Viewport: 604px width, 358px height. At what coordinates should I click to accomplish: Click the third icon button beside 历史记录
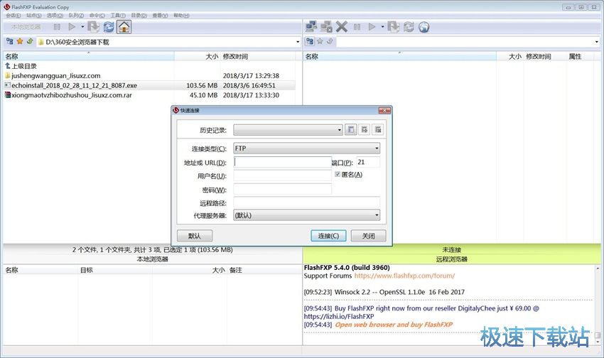(x=378, y=130)
